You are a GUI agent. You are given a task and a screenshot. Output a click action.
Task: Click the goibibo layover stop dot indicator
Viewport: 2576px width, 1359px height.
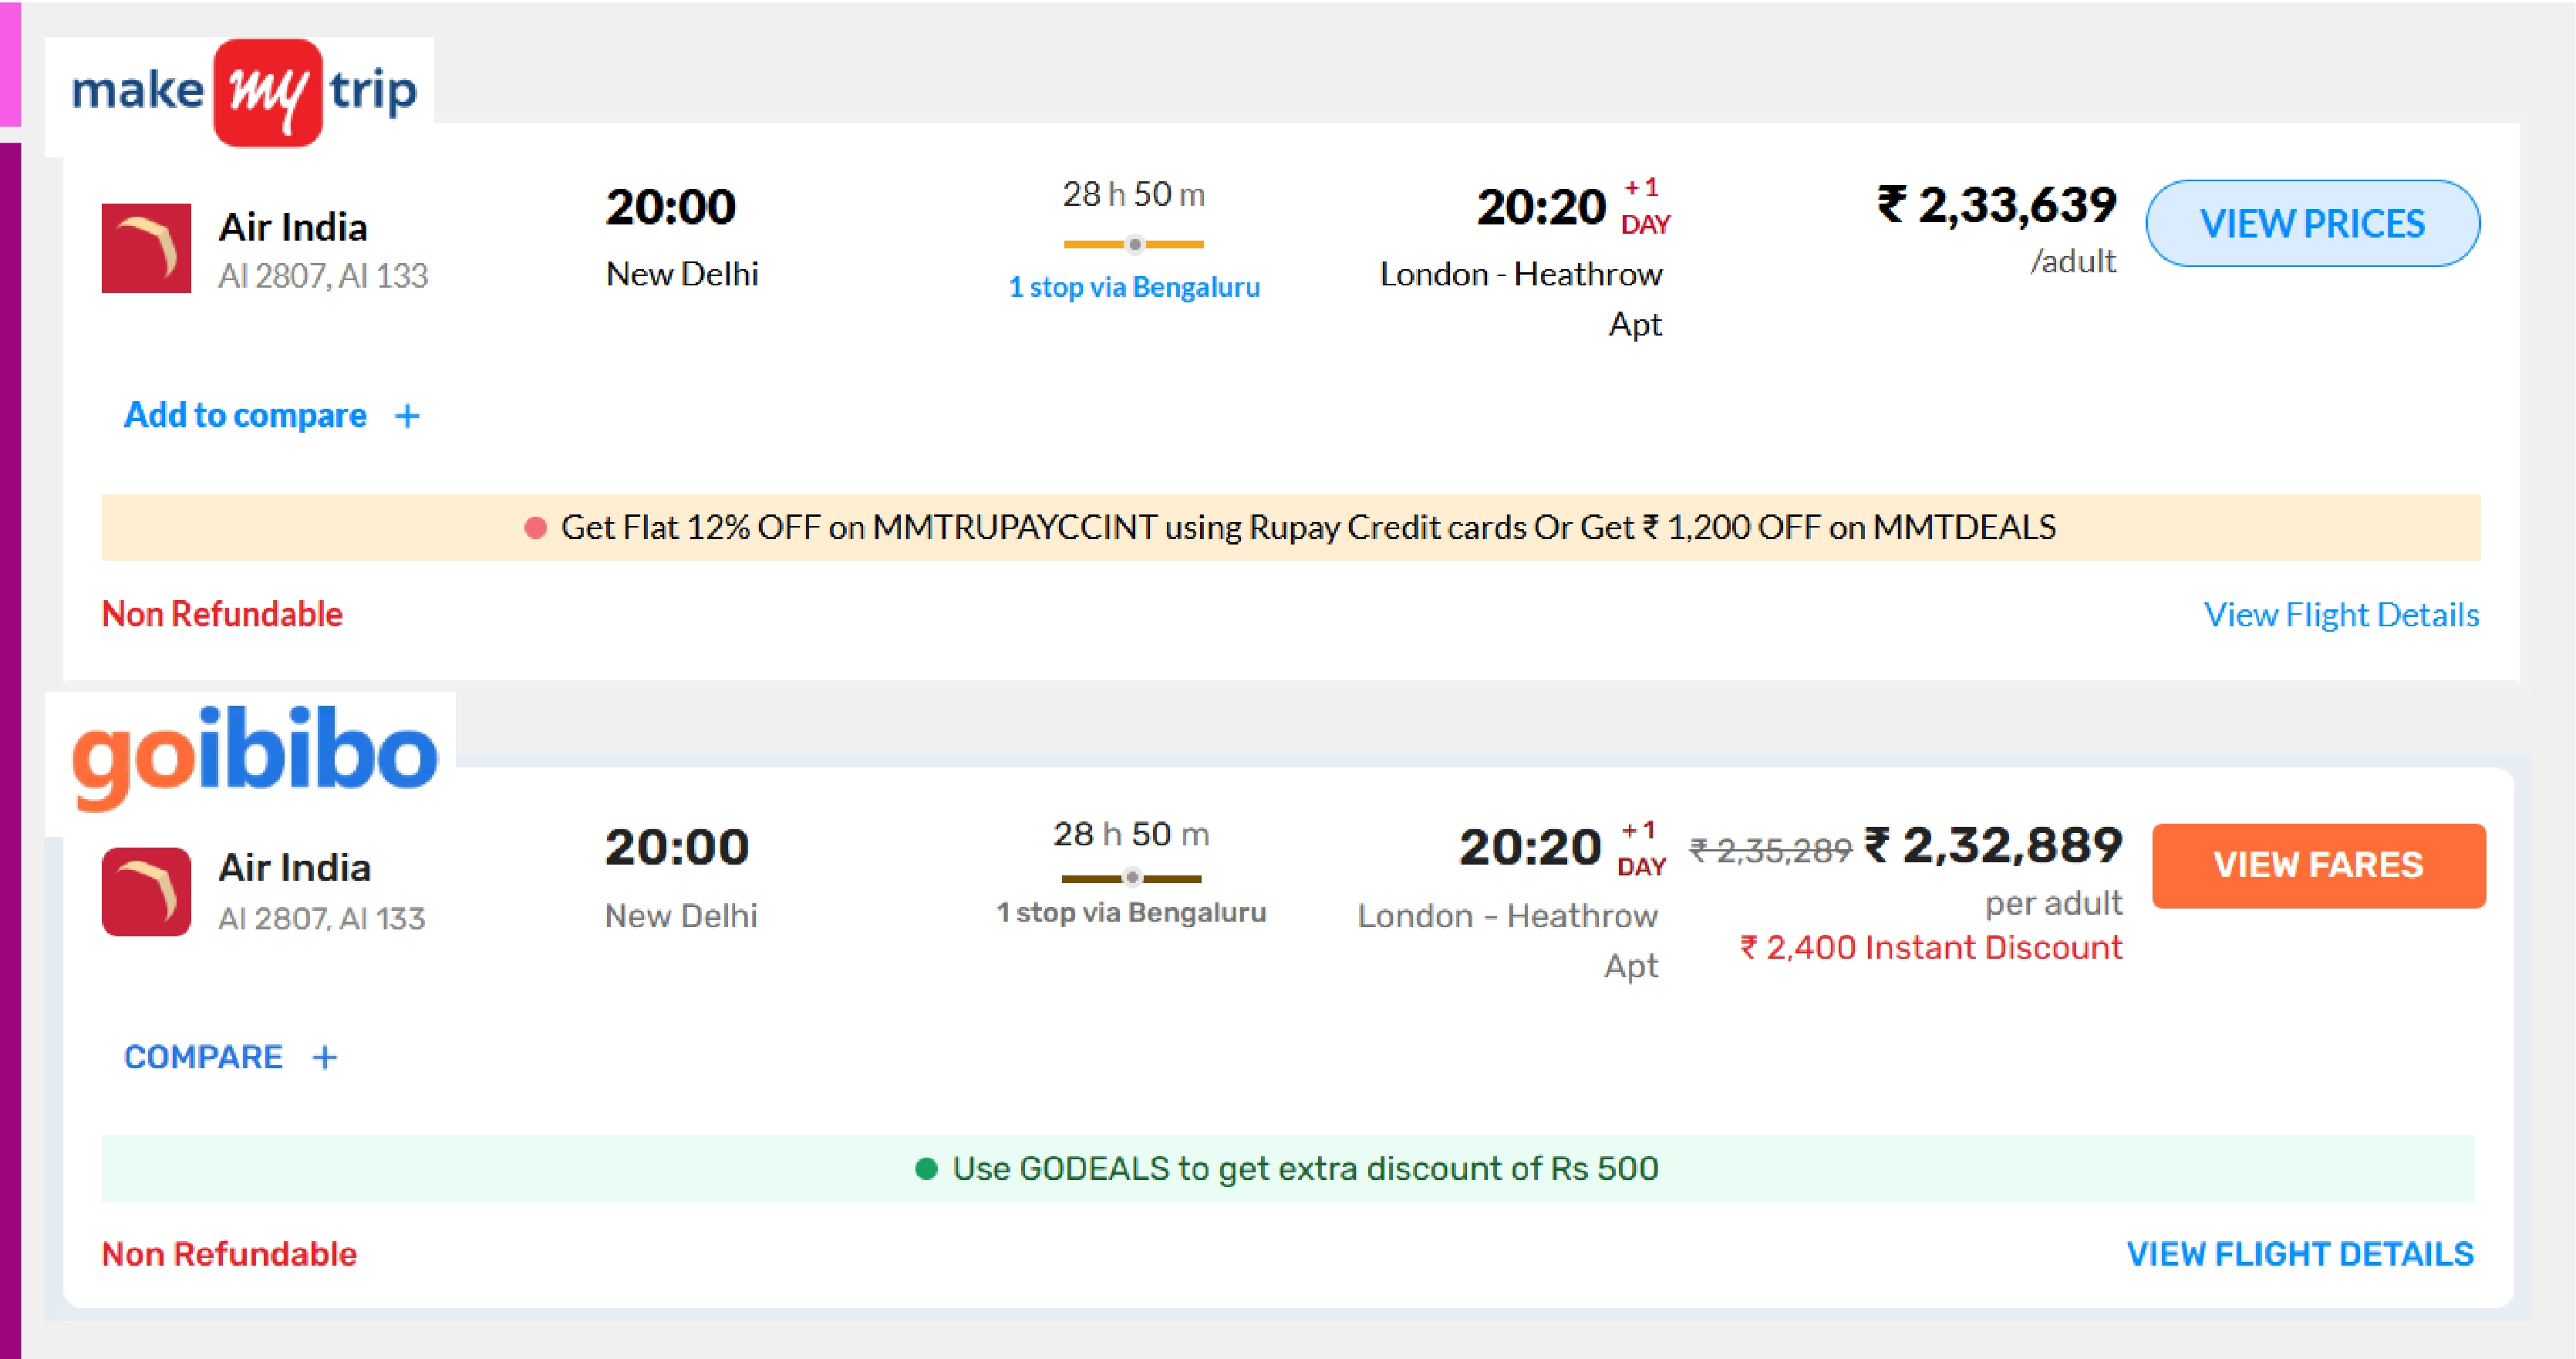coord(1132,878)
